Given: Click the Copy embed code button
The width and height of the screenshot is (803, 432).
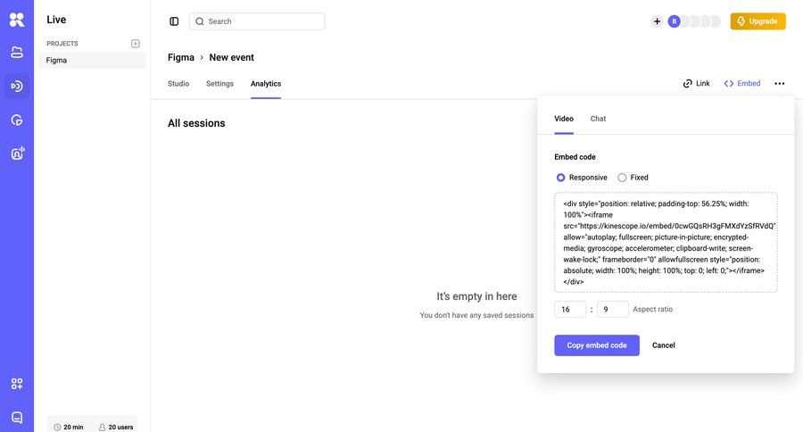Looking at the screenshot, I should [x=597, y=345].
